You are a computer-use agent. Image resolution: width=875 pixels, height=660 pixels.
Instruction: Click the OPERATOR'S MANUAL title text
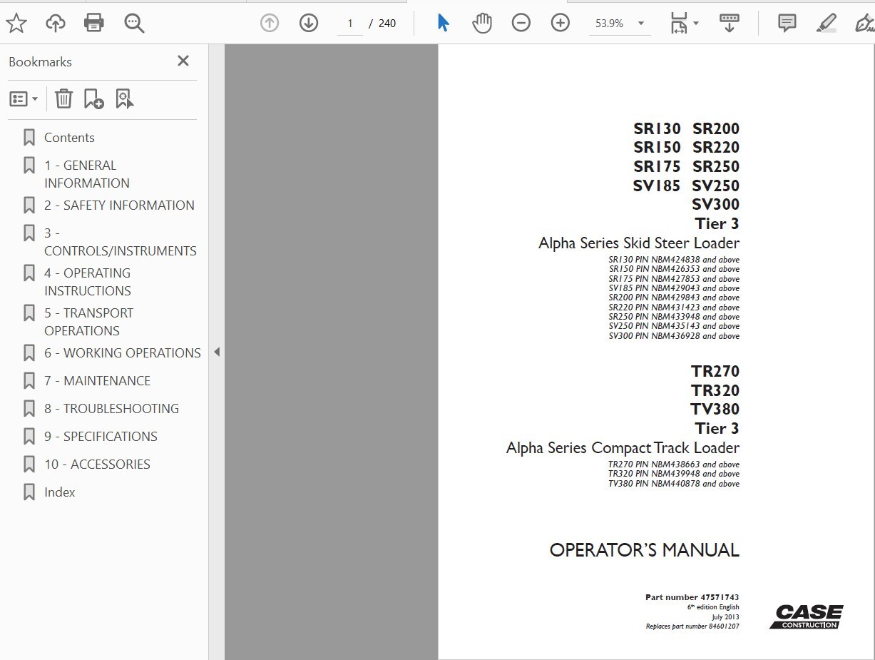pyautogui.click(x=645, y=550)
